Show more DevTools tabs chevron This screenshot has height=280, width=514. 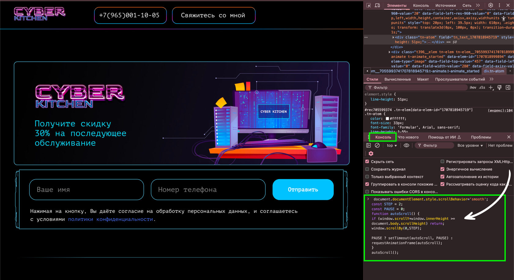coord(478,5)
